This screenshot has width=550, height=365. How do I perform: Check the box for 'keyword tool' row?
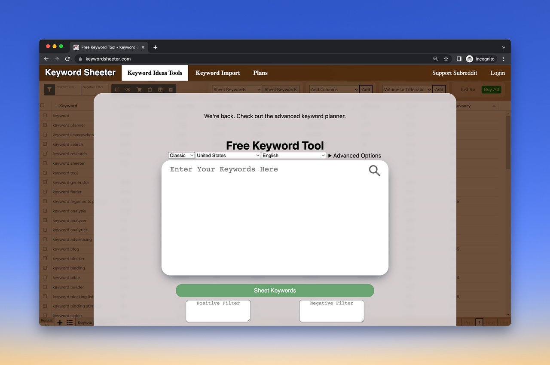45,173
